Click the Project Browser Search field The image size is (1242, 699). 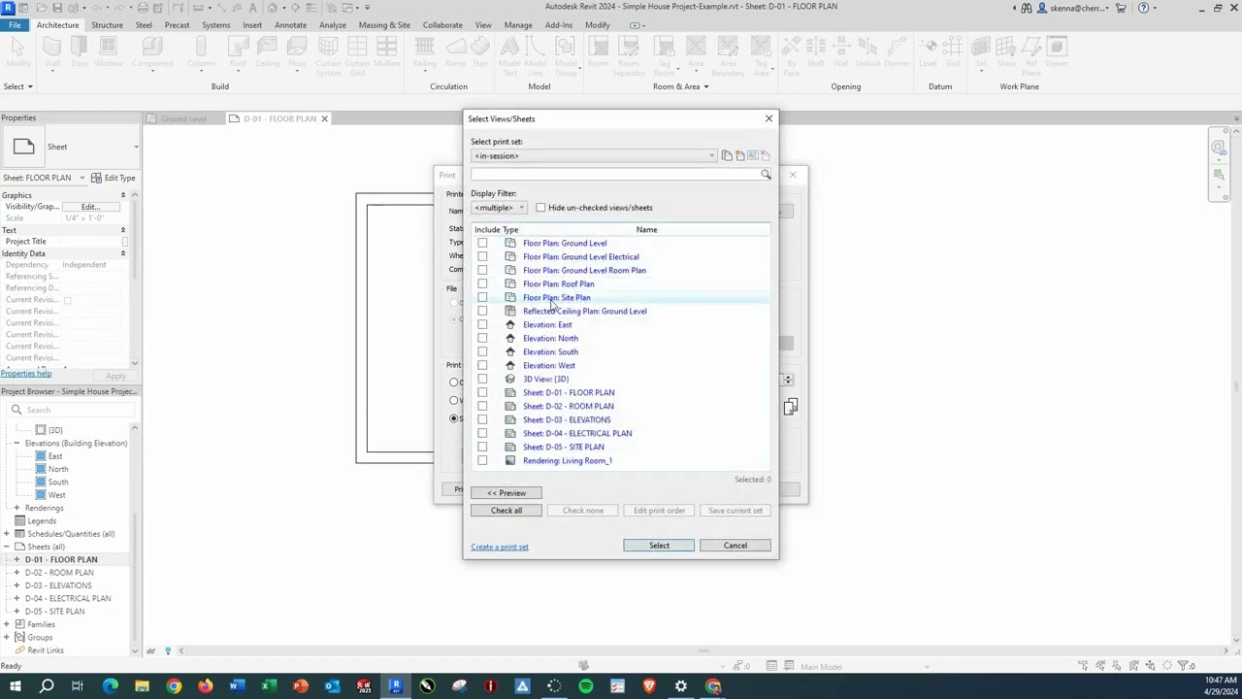(73, 410)
